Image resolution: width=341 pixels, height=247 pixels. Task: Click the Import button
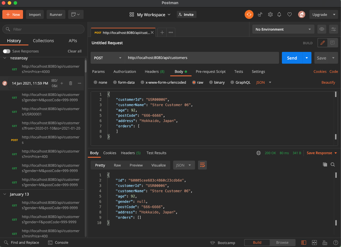(35, 14)
